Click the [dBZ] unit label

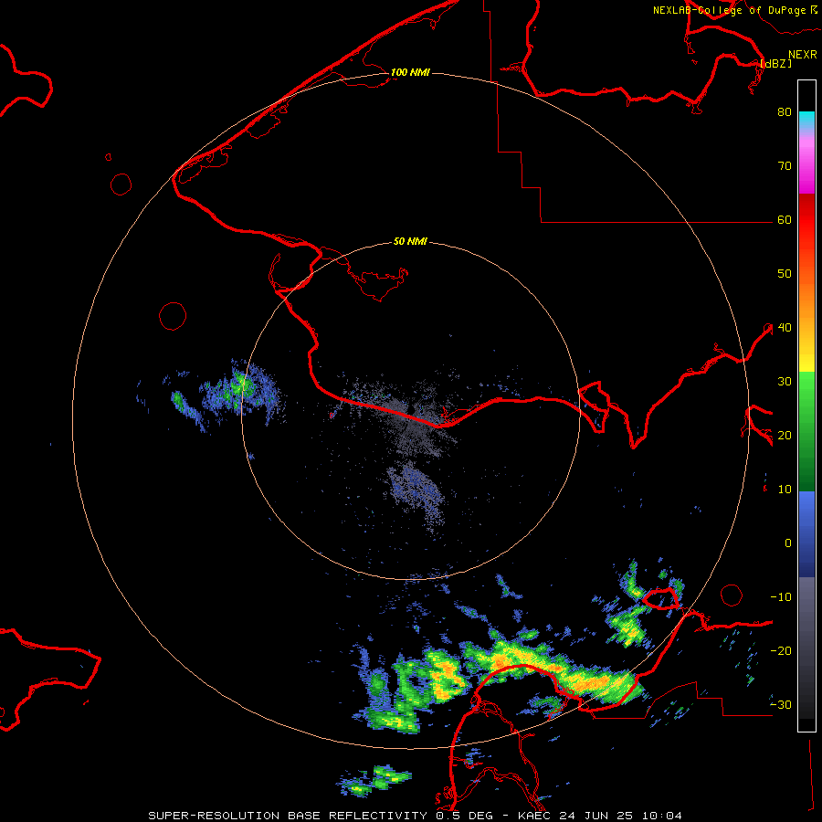(x=776, y=64)
